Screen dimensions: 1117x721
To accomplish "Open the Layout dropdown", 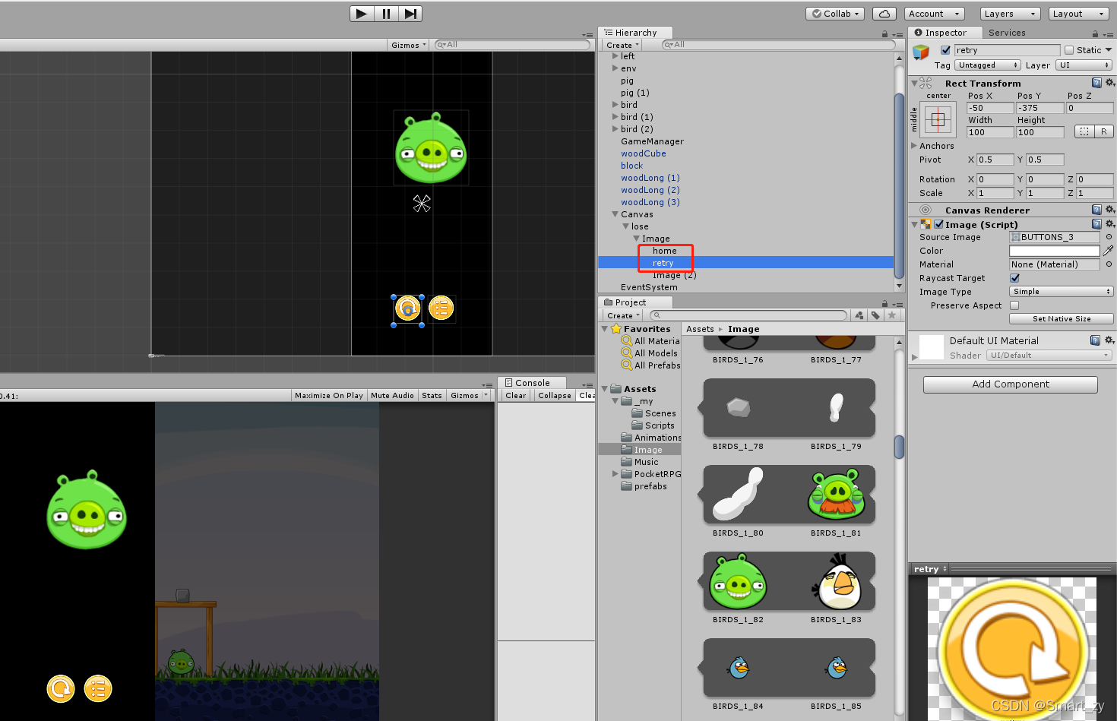I will [1078, 14].
